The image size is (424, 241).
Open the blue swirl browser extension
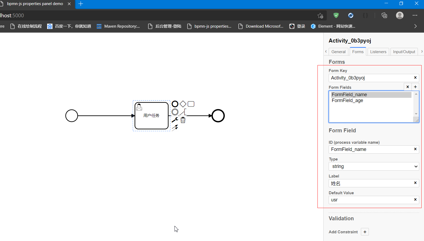(x=351, y=15)
